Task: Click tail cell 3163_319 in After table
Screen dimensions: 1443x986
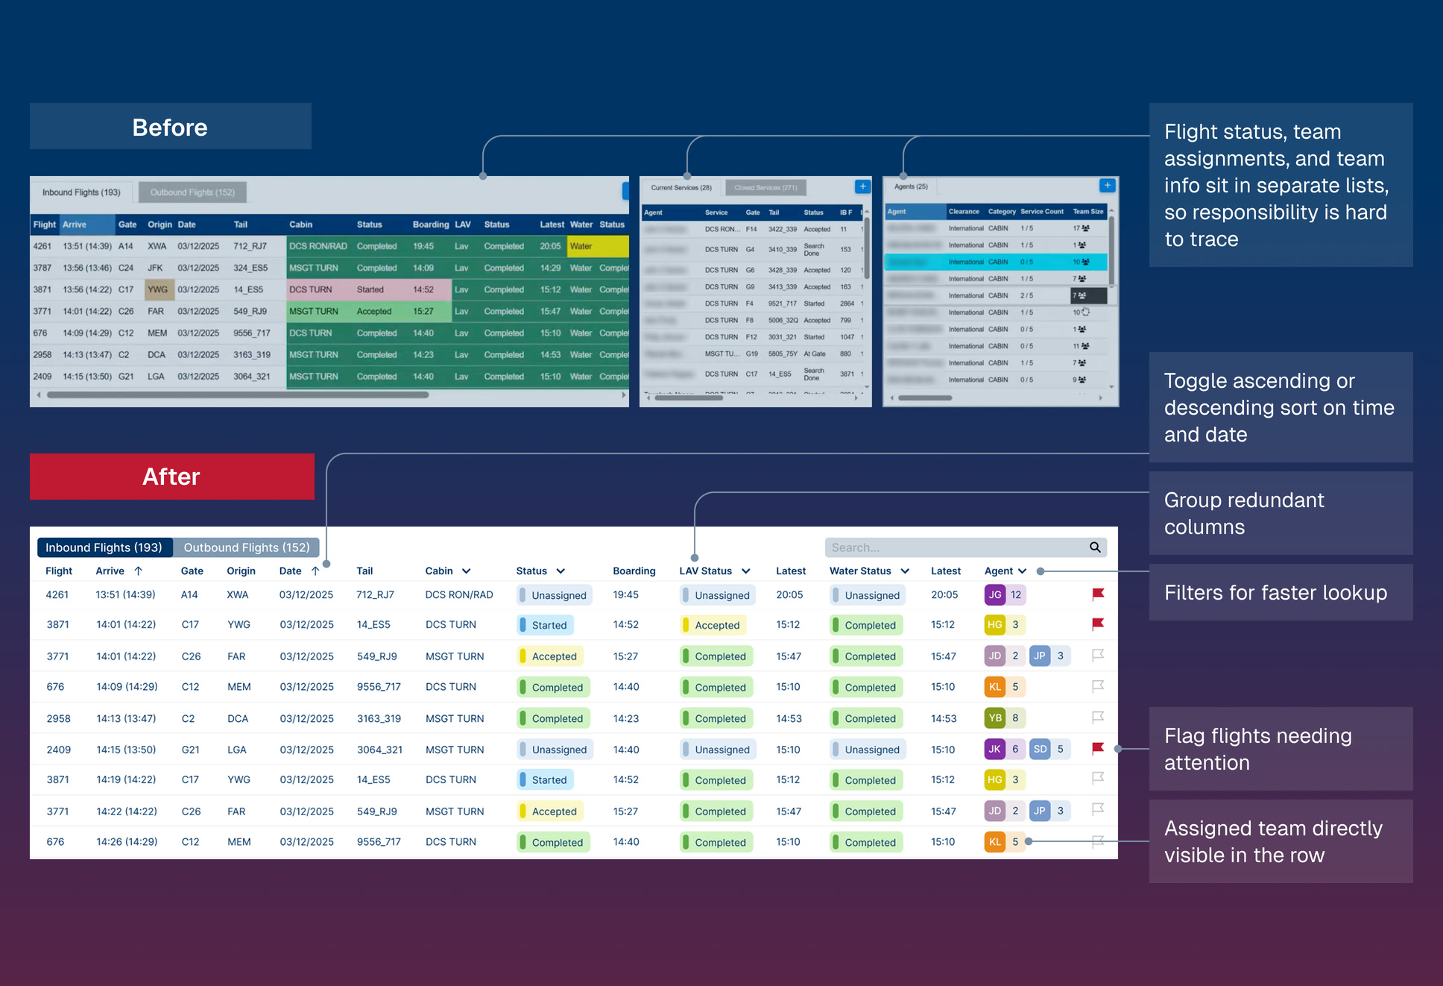Action: (x=379, y=718)
